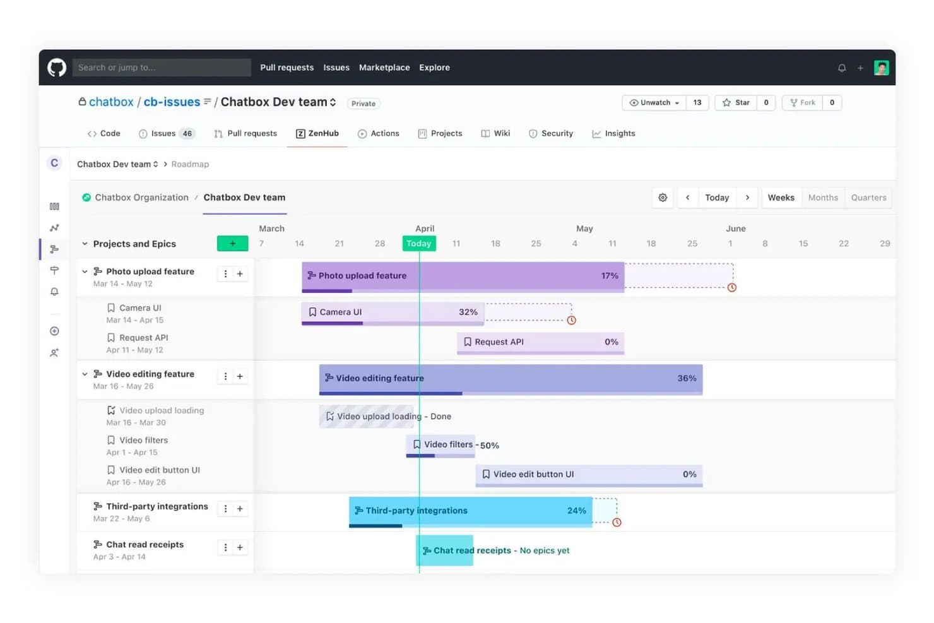The image size is (934, 623).
Task: Open Marketplace in the top navigation
Action: tap(384, 68)
